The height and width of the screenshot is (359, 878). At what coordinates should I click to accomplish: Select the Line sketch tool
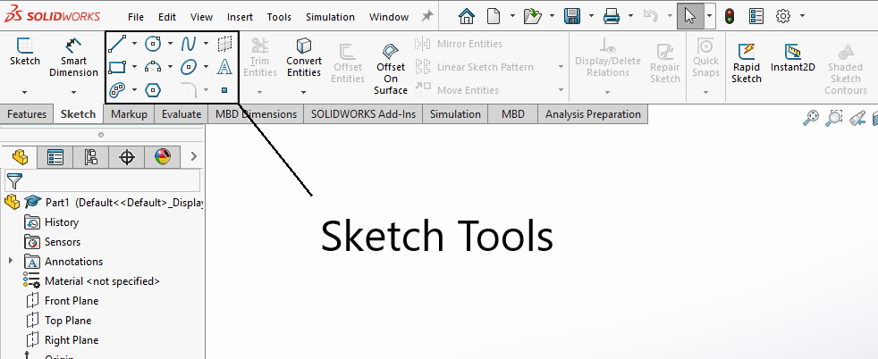(116, 43)
